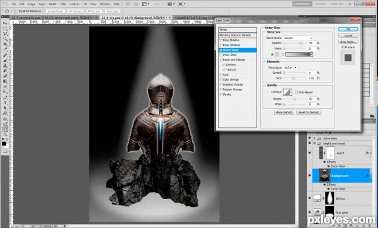Viewport: 378px width, 228px height.
Task: Select the Quick Selection tool
Action: 5,39
